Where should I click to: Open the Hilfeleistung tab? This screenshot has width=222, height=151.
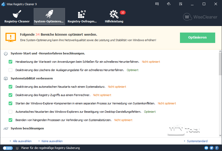[x=114, y=16]
